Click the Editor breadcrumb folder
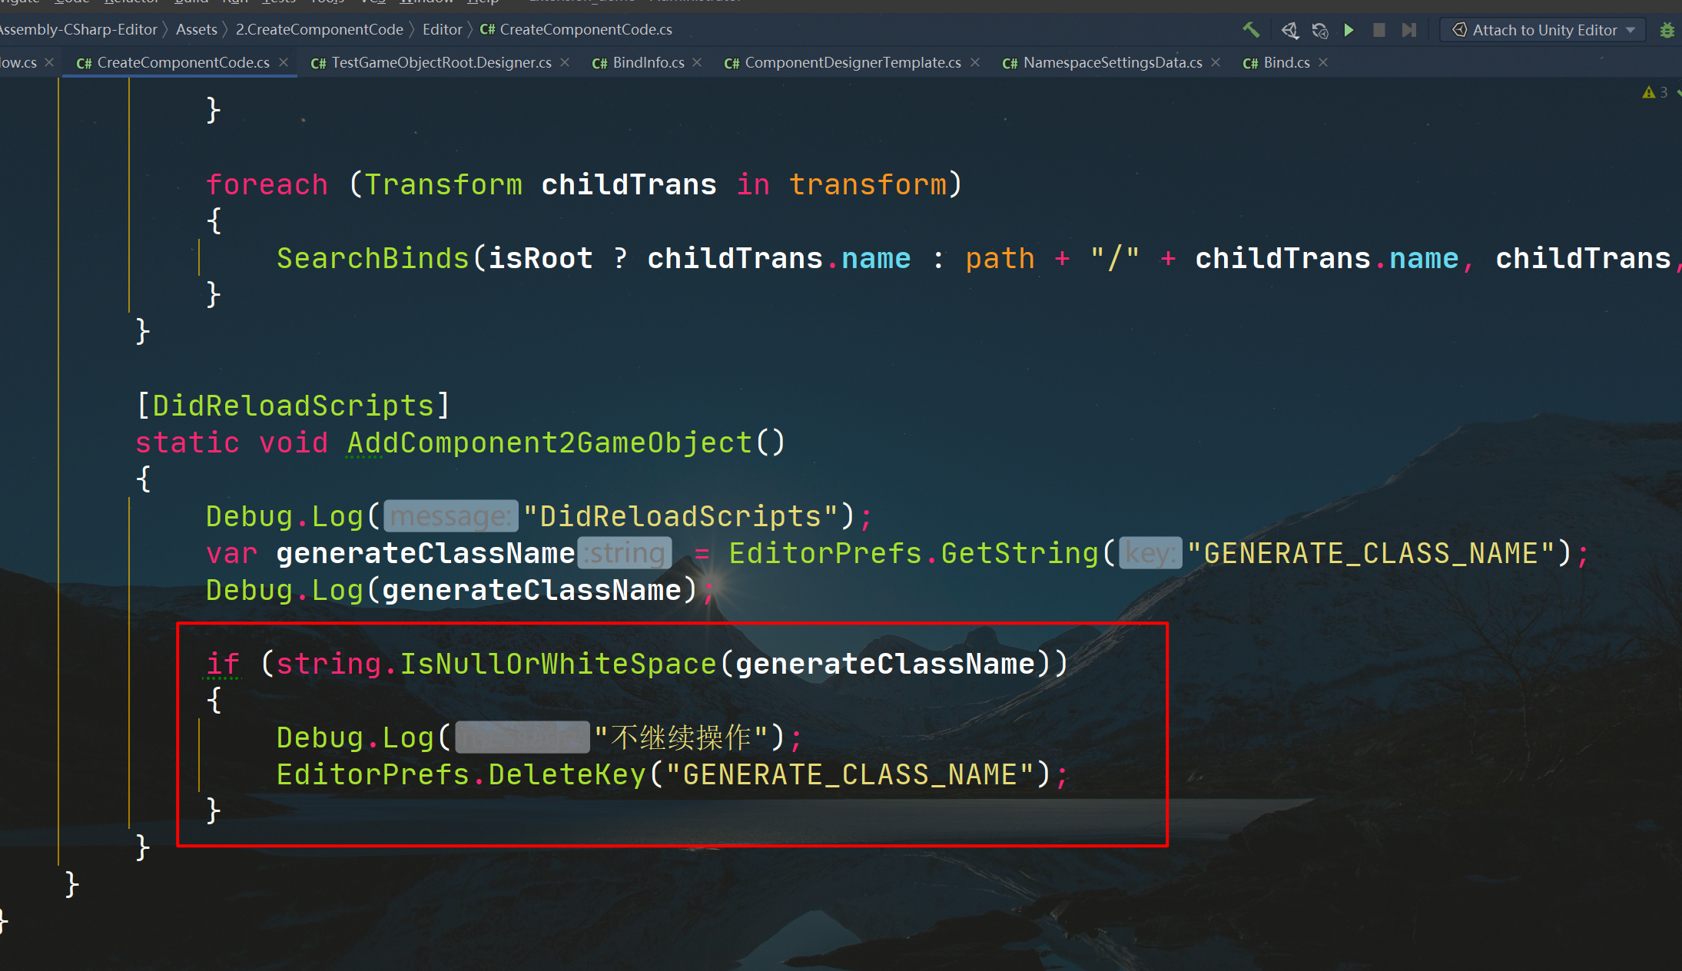This screenshot has height=971, width=1682. pos(443,29)
